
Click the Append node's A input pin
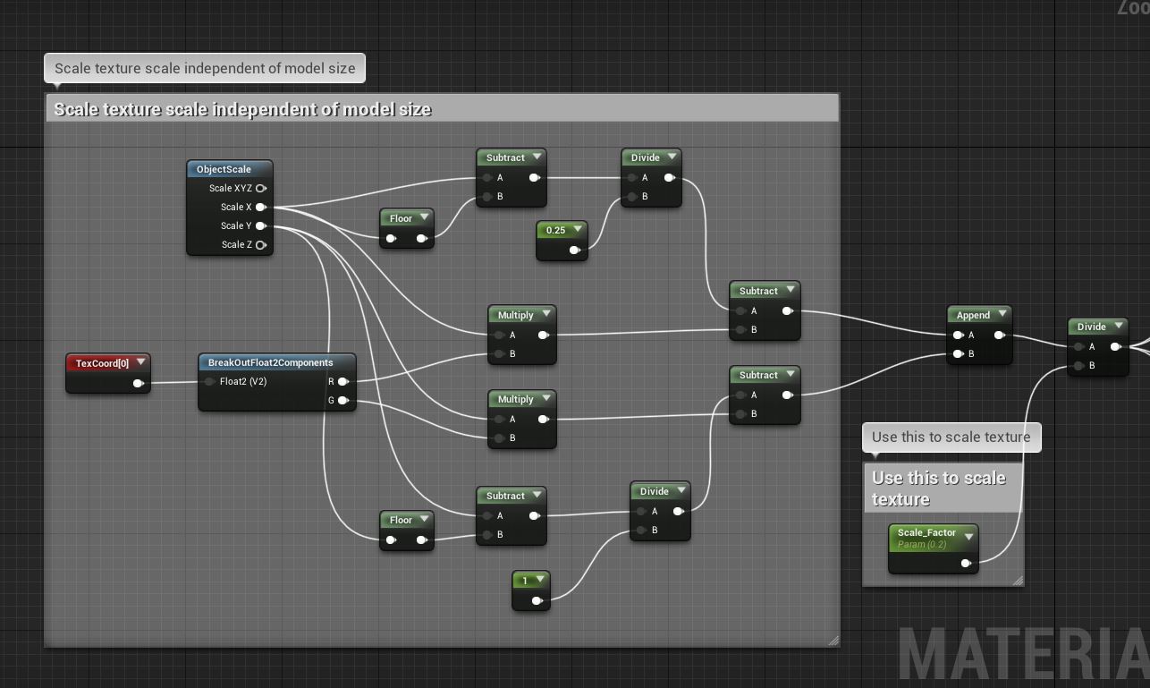[x=959, y=336]
